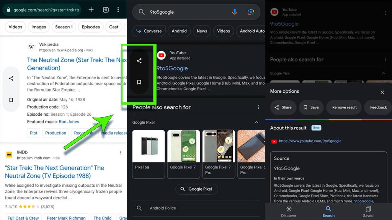
Task: Open People also search for options menu
Action: pos(258,107)
